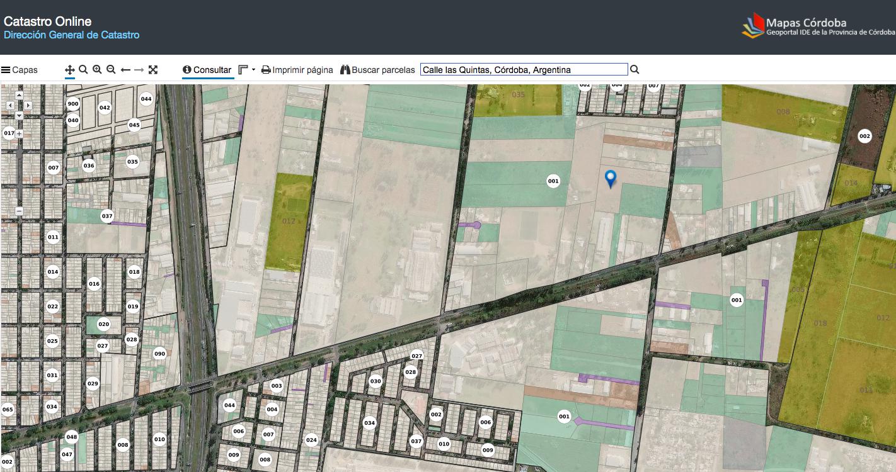Go to next map view arrow
896x472 pixels.
[x=139, y=70]
